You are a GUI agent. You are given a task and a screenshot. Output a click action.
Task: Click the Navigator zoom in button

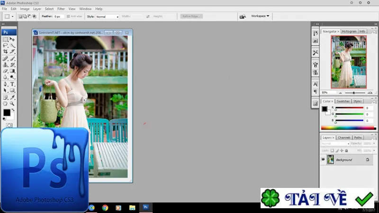[370, 93]
